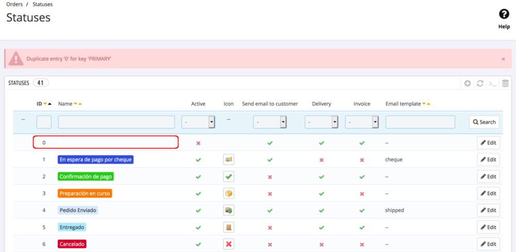The height and width of the screenshot is (252, 516).
Task: Open the Delivery filter dropdown
Action: (x=321, y=122)
